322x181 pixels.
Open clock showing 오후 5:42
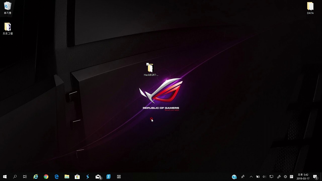pos(303,177)
